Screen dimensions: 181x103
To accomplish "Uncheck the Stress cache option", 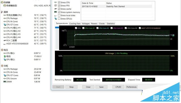I will pyautogui.click(x=59, y=9).
